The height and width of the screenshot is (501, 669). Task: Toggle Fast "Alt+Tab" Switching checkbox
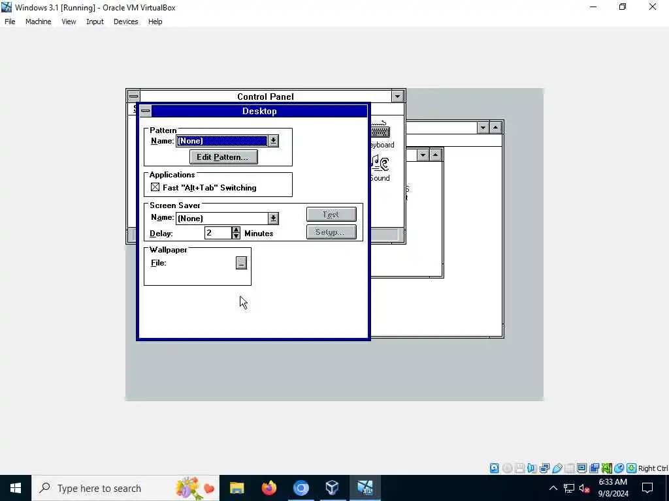(x=155, y=187)
